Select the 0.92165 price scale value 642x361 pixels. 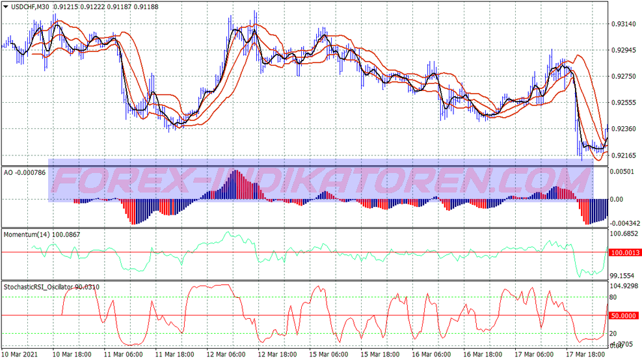[624, 155]
